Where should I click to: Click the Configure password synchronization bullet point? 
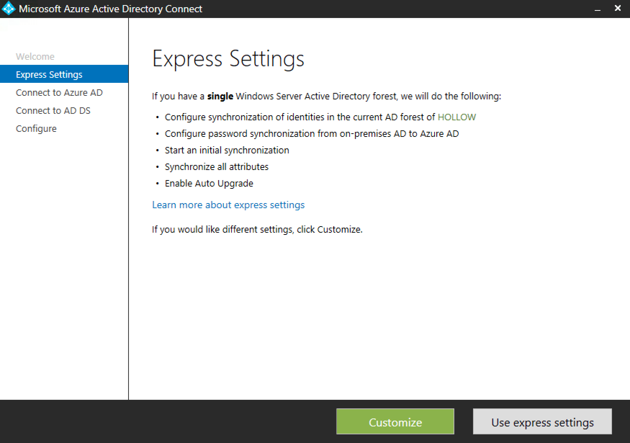(311, 133)
